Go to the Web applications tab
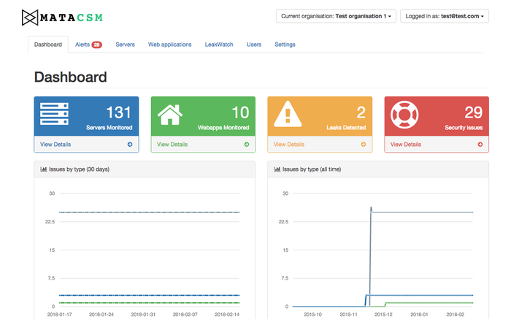Screen dimensions: 511x319 pos(170,45)
